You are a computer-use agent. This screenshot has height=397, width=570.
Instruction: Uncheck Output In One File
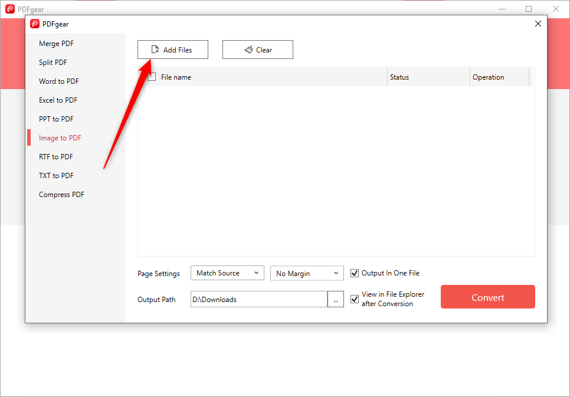(x=355, y=273)
